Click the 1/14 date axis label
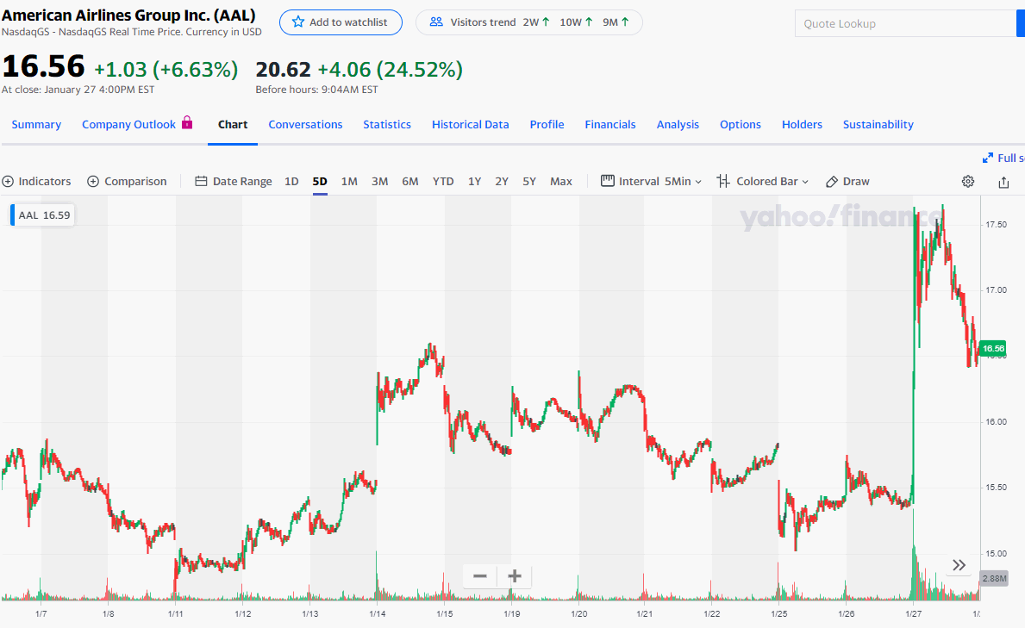Viewport: 1025px width, 628px height. [378, 613]
